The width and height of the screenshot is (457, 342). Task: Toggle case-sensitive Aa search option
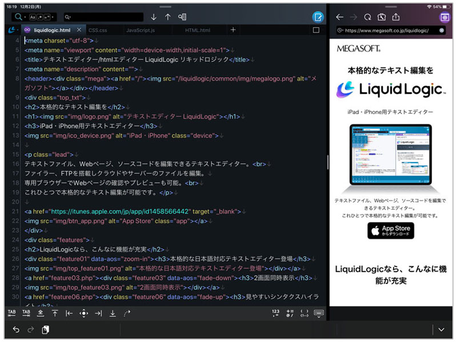coord(32,17)
